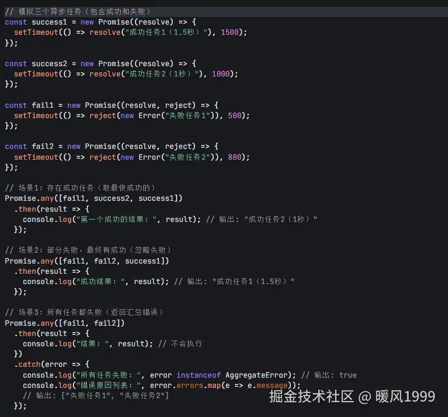Click the string "成功任务1（1.5秒）" in the resolve call
Image resolution: width=448 pixels, height=417 pixels.
166,33
